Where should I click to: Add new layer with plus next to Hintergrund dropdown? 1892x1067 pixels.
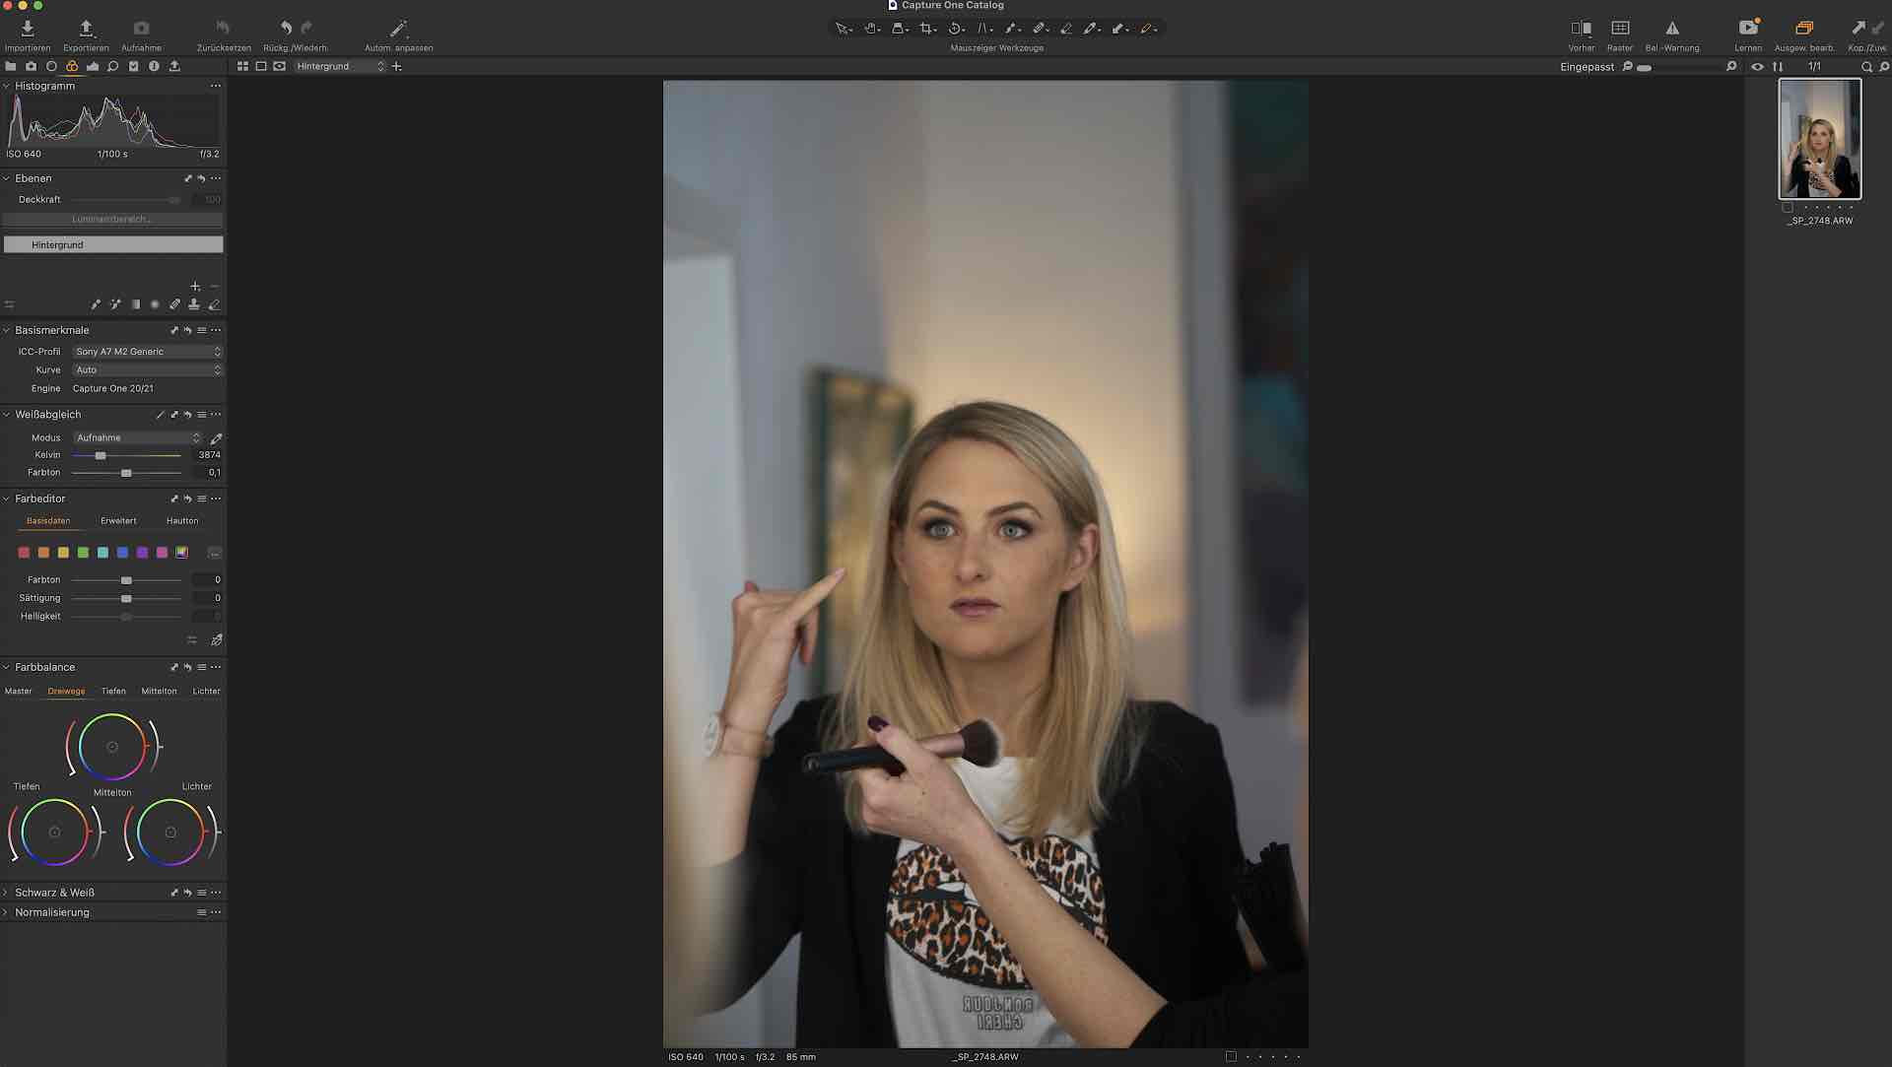click(x=397, y=66)
